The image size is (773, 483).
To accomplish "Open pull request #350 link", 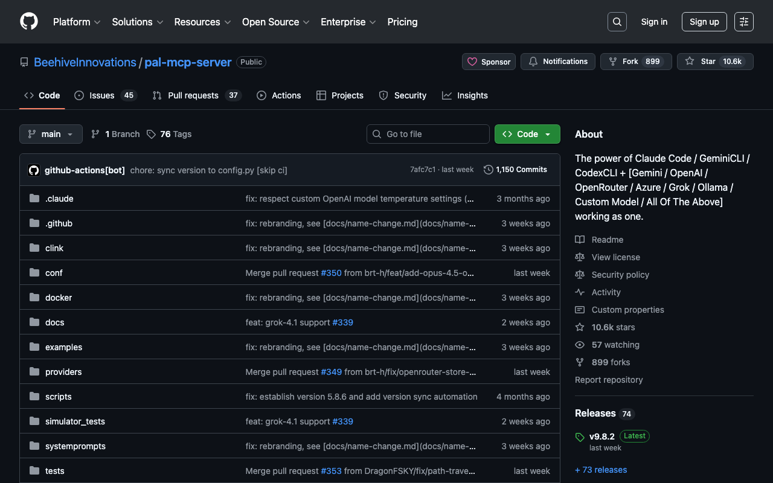I will [x=331, y=273].
